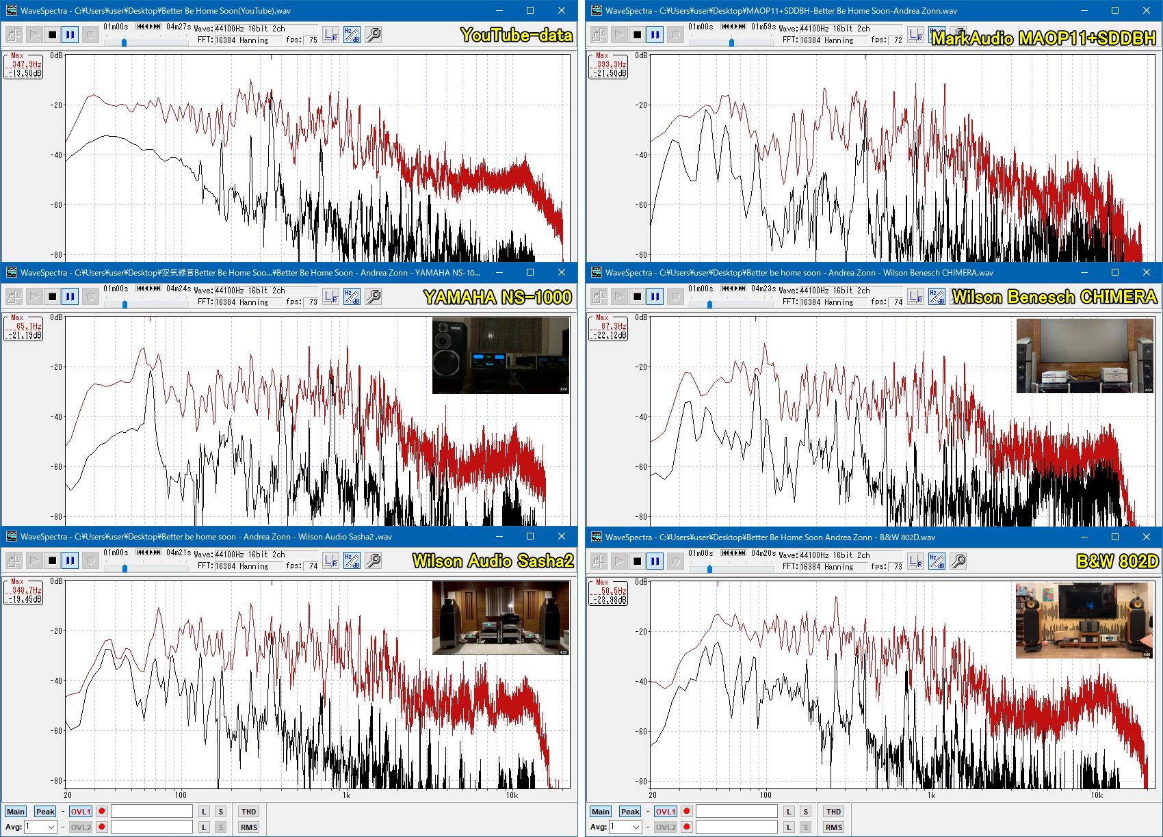1163x837 pixels.
Task: Open the Avg dropdown in the B&W 802D window
Action: 625,827
